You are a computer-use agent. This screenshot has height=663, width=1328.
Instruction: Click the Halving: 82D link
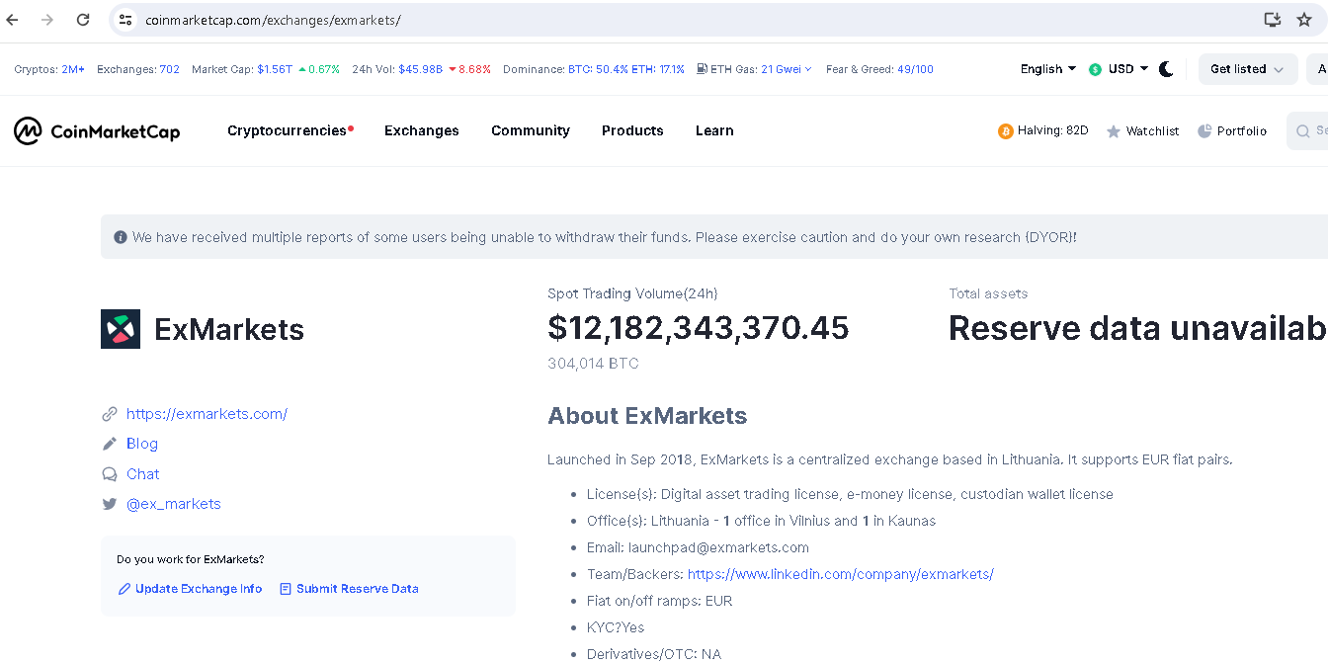[x=1053, y=130]
